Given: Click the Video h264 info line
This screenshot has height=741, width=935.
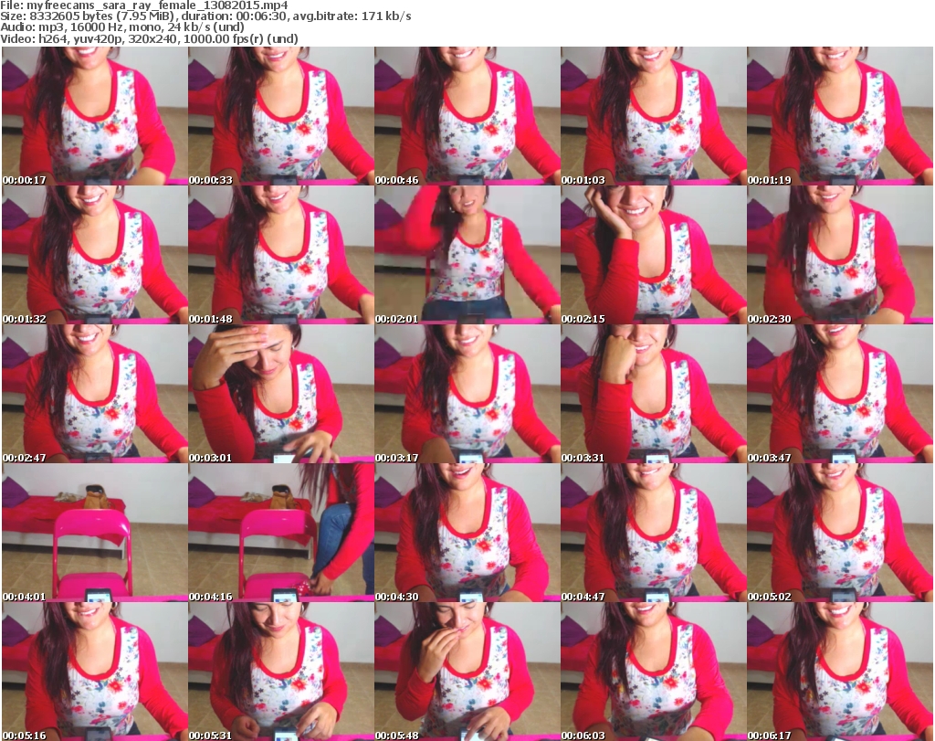Looking at the screenshot, I should pyautogui.click(x=149, y=38).
